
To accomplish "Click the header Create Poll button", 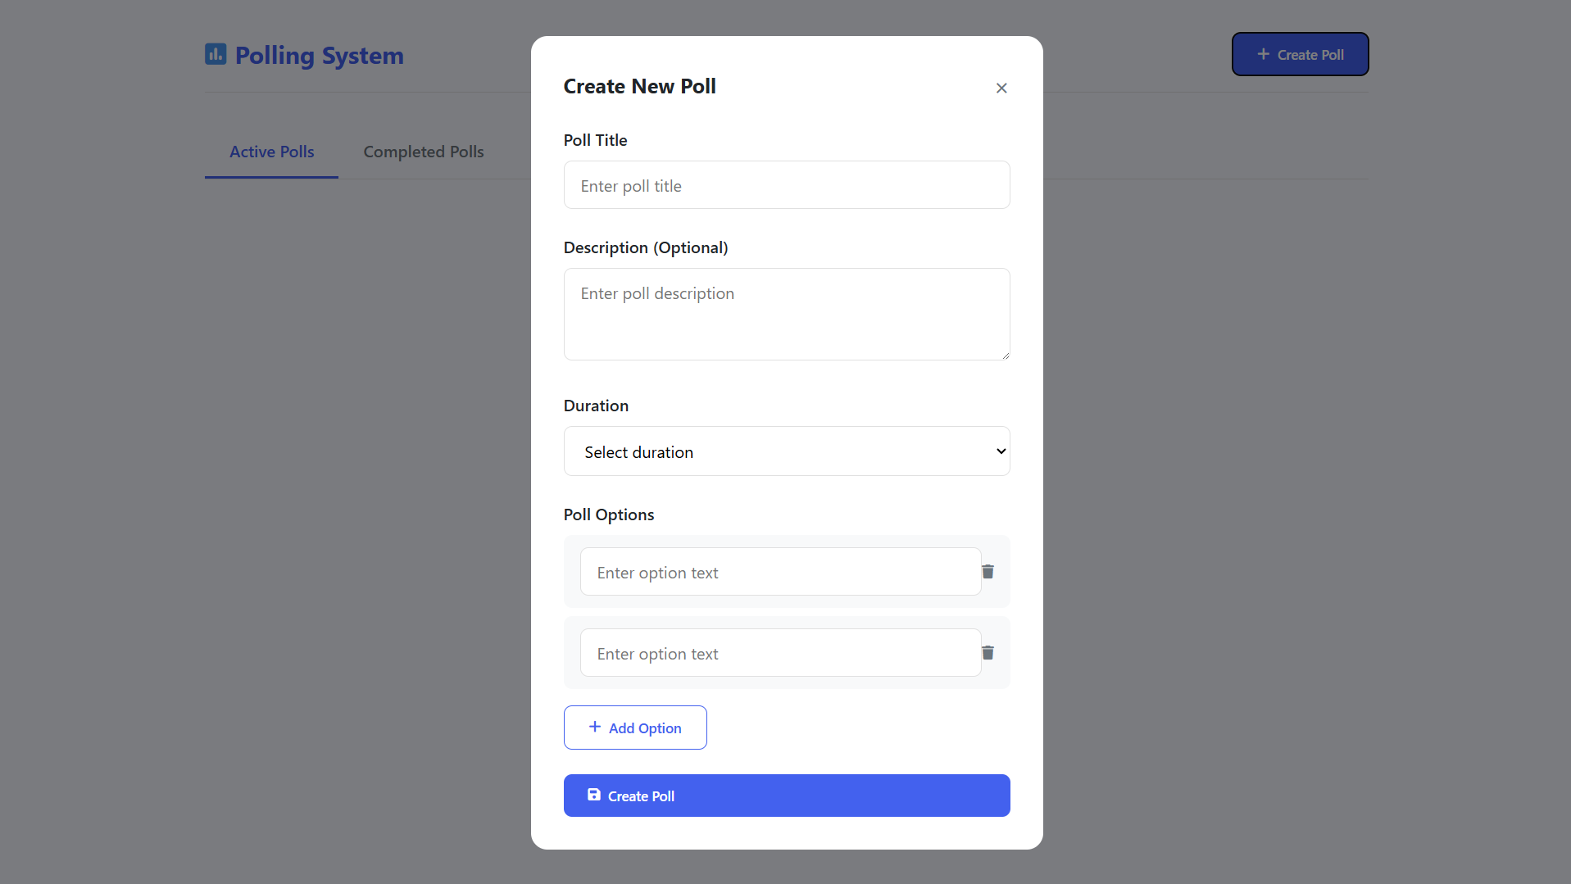I will (1300, 54).
